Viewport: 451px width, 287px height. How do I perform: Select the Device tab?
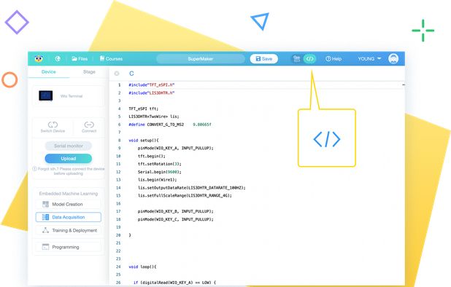coord(49,71)
